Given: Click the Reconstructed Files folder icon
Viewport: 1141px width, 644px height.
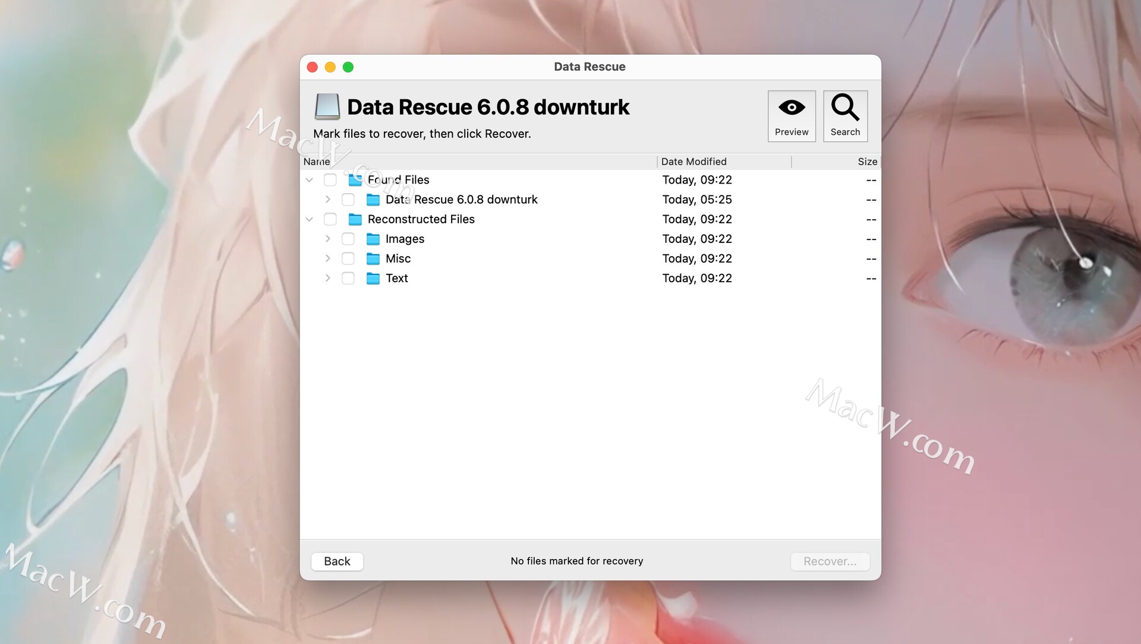Looking at the screenshot, I should coord(355,219).
